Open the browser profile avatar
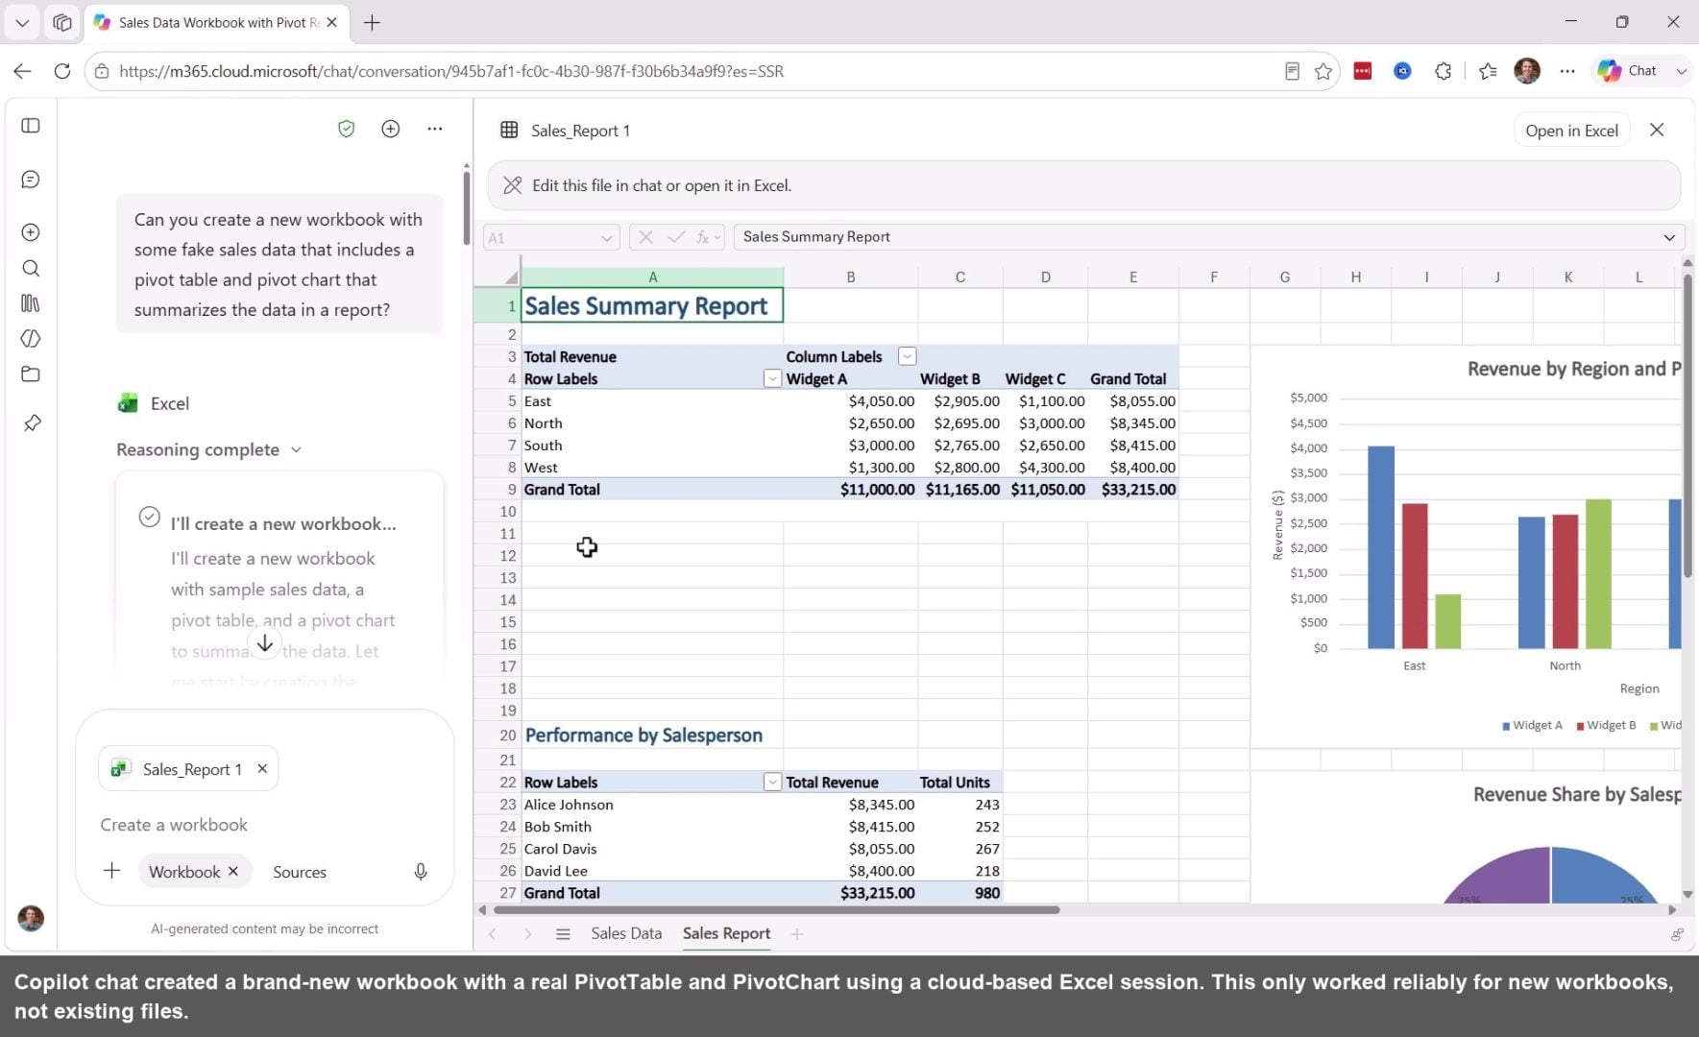 click(1527, 71)
